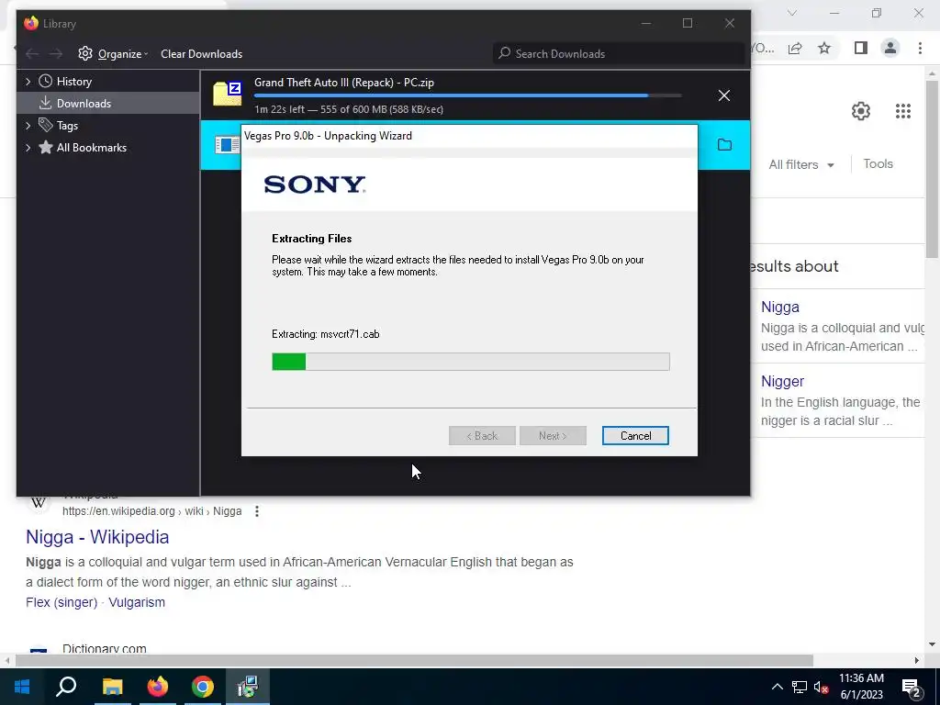Screen dimensions: 940x705
Task: Expand the History tree item
Action: pyautogui.click(x=28, y=81)
